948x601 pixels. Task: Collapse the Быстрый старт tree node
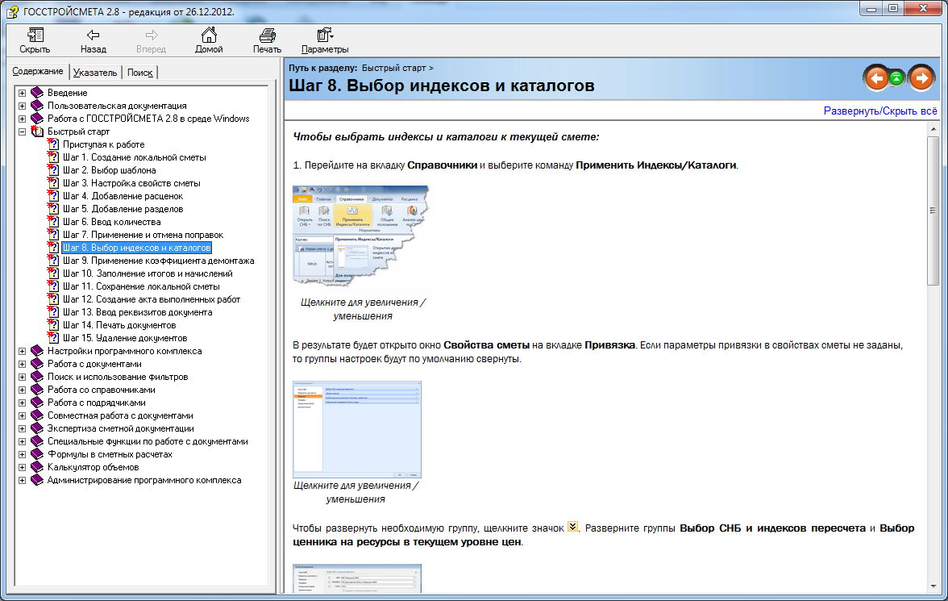click(22, 132)
